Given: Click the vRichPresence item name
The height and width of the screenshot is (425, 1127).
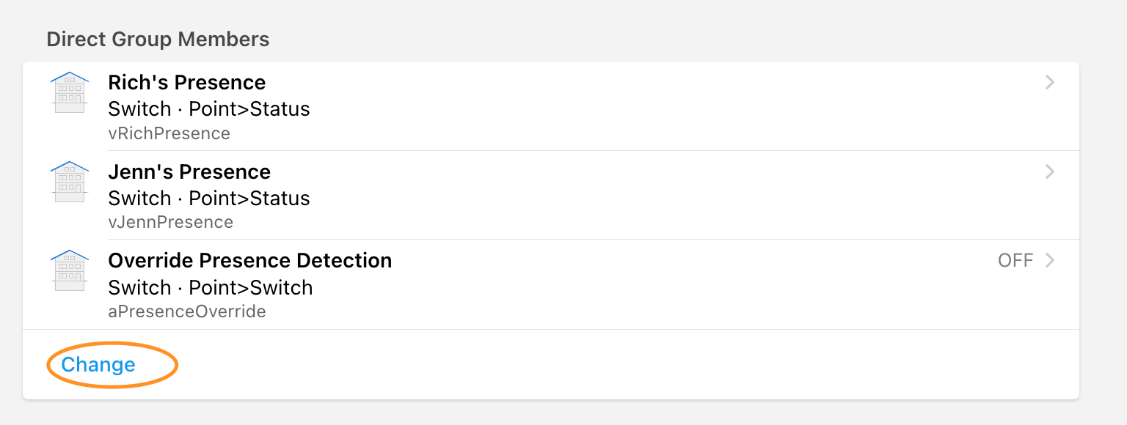Looking at the screenshot, I should point(169,133).
